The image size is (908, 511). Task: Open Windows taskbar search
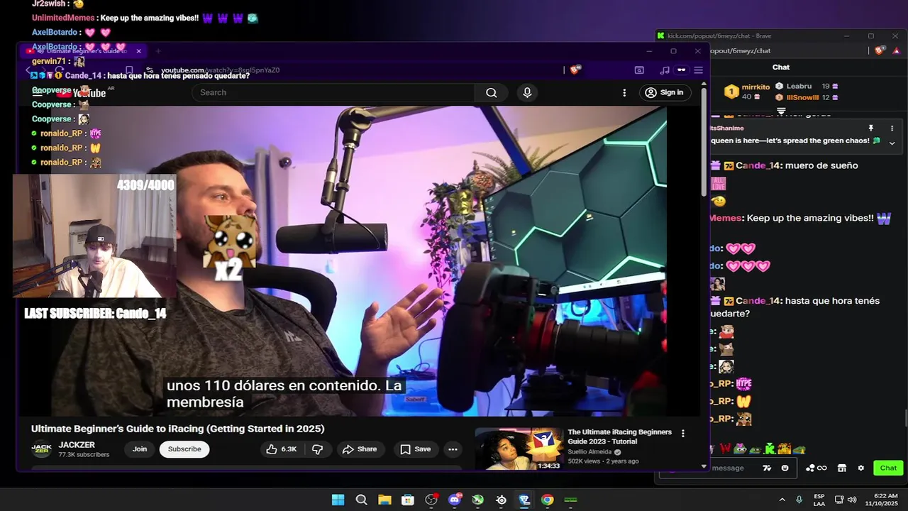click(361, 500)
